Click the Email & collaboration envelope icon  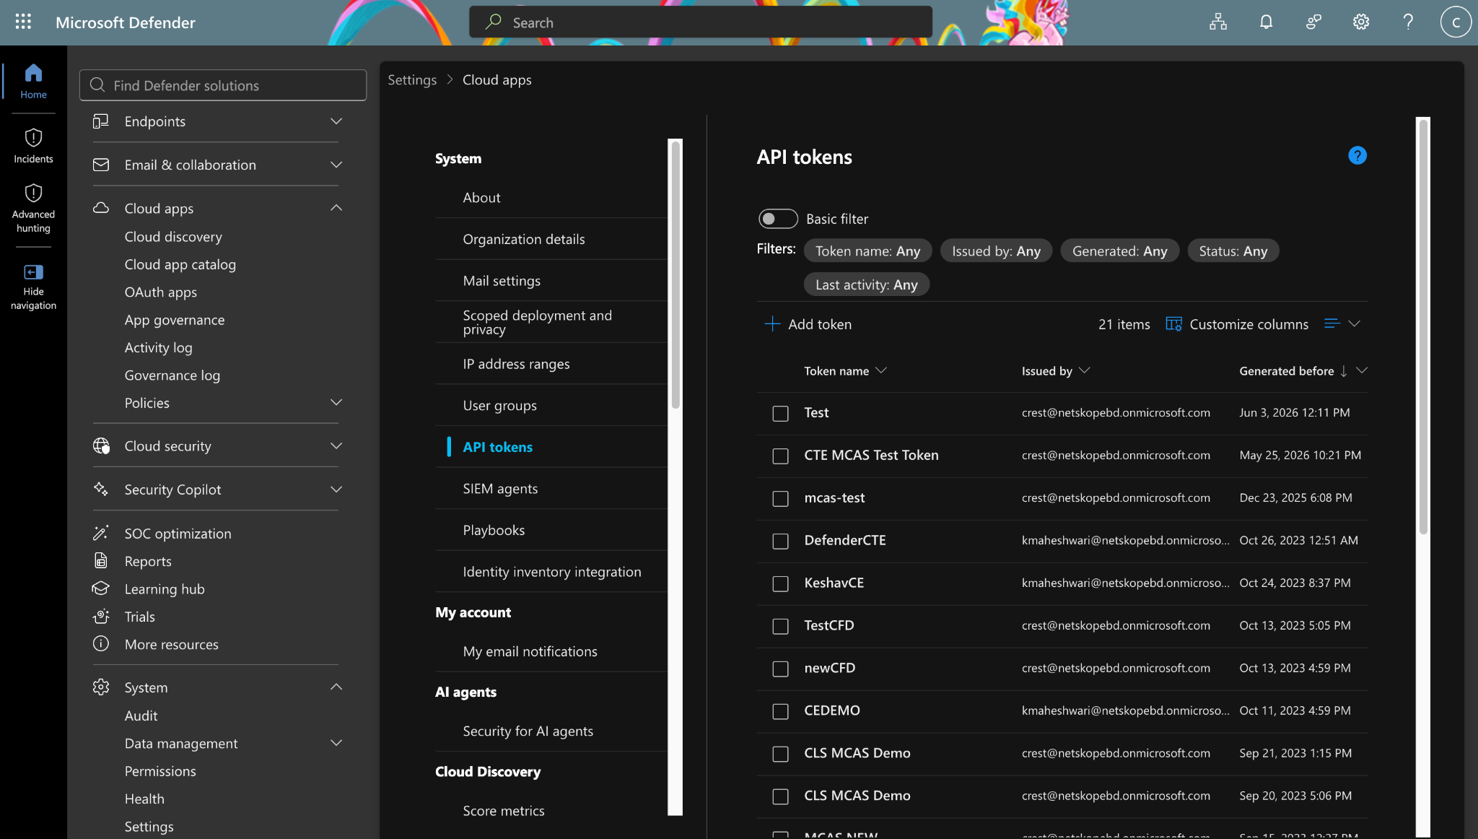click(101, 165)
